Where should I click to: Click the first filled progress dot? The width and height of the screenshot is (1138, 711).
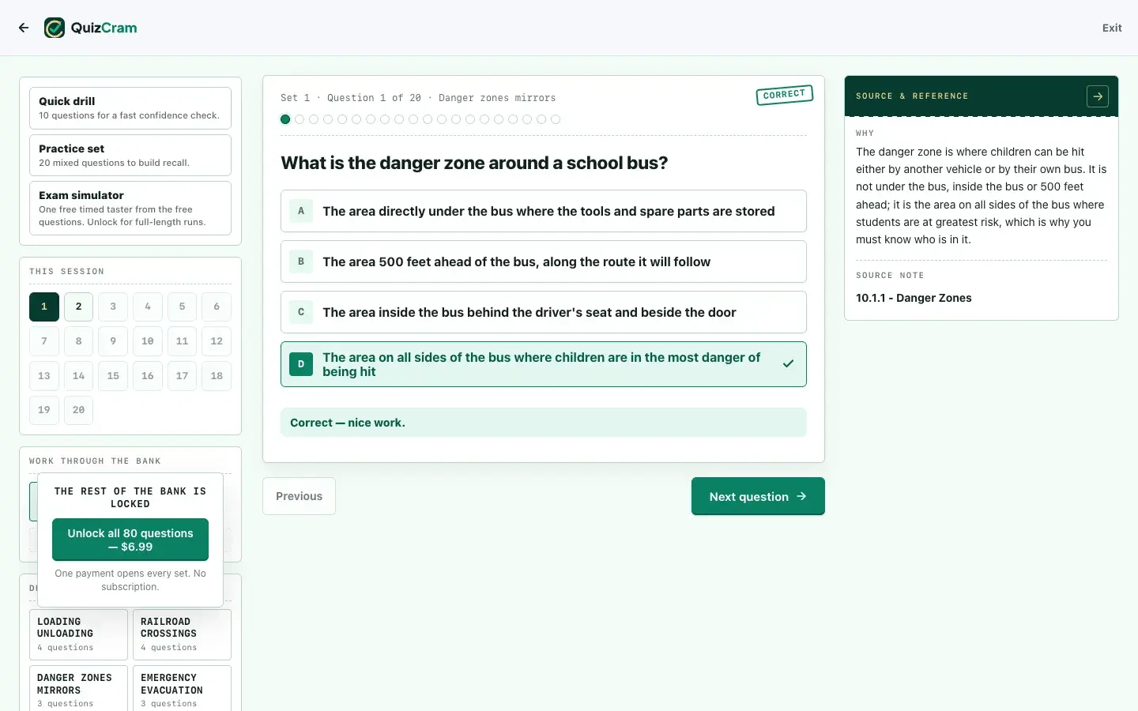[x=285, y=119]
